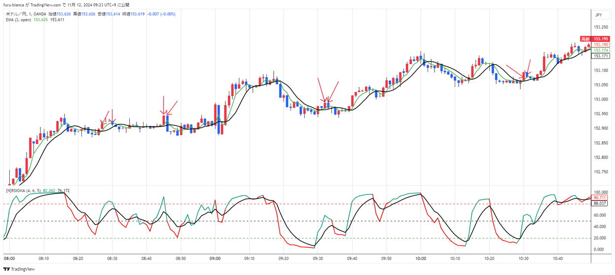Click the black 88.037 RSIOMA value label
Viewport: 615px width, 275px height.
[x=600, y=203]
